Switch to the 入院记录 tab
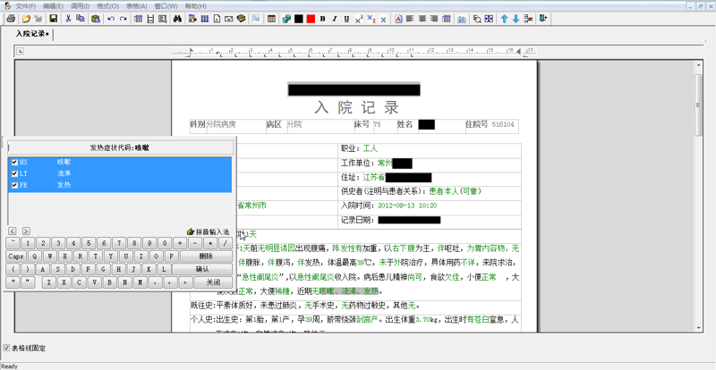Screen dimensions: 716x370 33,34
